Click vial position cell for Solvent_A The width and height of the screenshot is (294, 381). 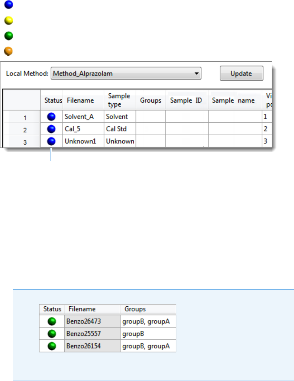point(267,116)
